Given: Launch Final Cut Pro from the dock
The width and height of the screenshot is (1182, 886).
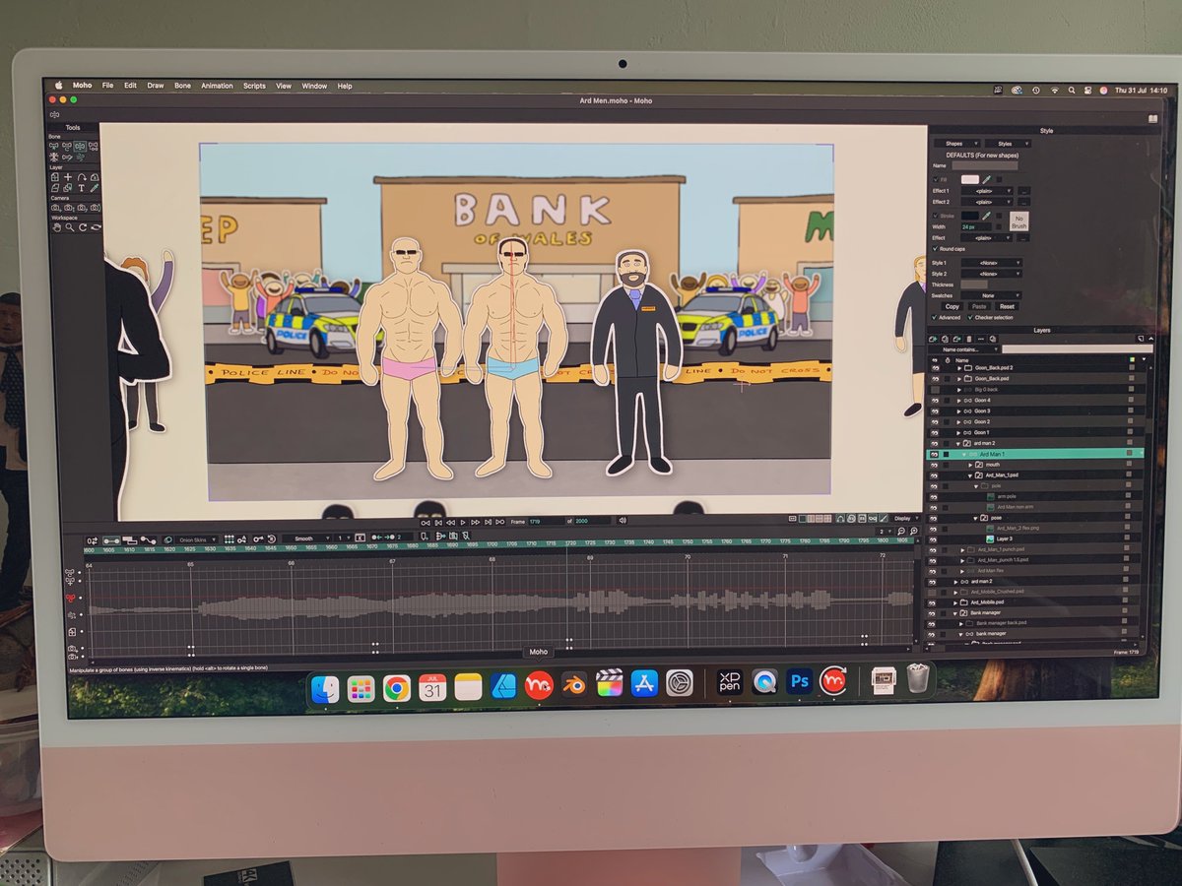Looking at the screenshot, I should click(610, 683).
